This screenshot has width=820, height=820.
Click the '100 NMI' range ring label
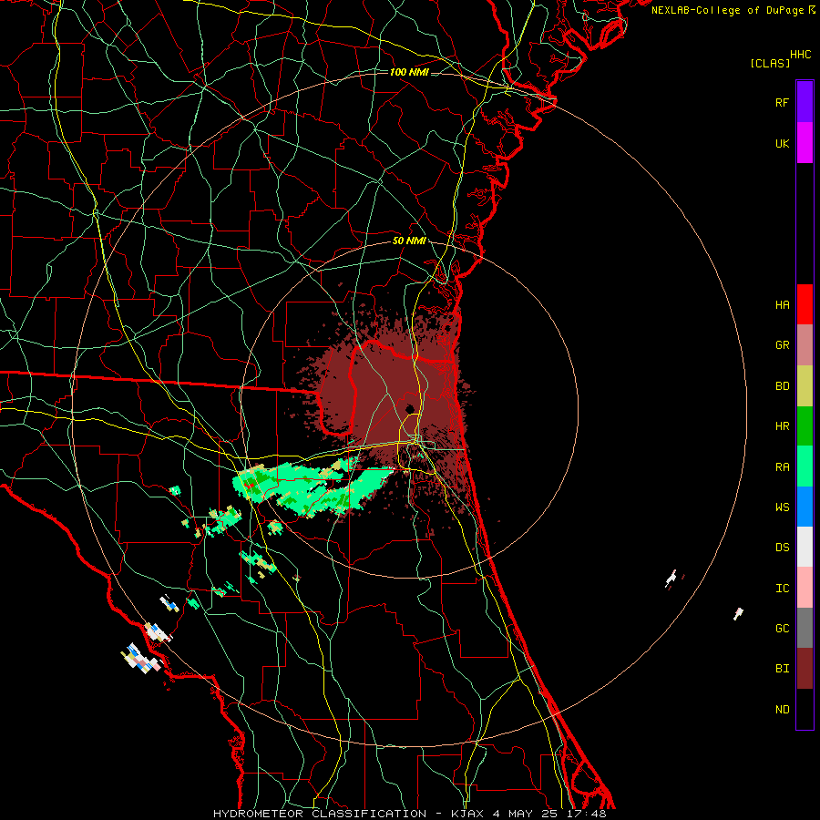click(409, 72)
